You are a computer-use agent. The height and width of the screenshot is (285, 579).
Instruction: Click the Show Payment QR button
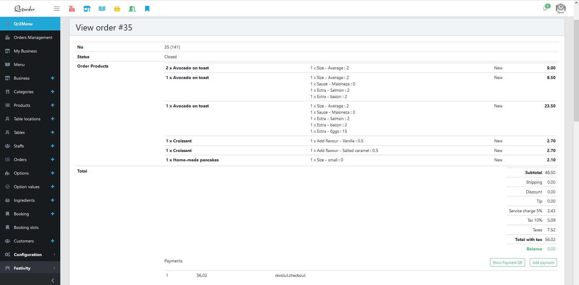point(507,262)
